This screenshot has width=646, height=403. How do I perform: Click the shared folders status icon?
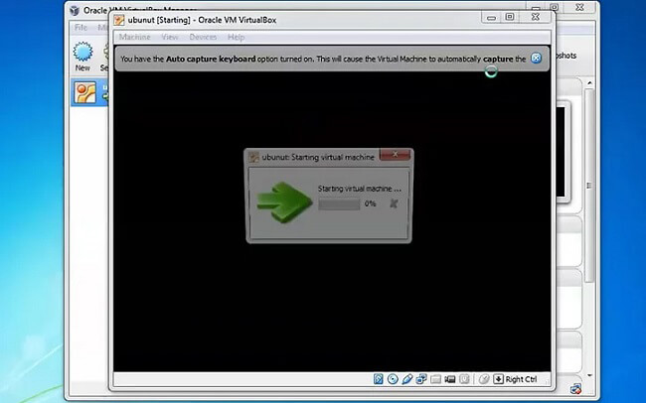coord(435,379)
